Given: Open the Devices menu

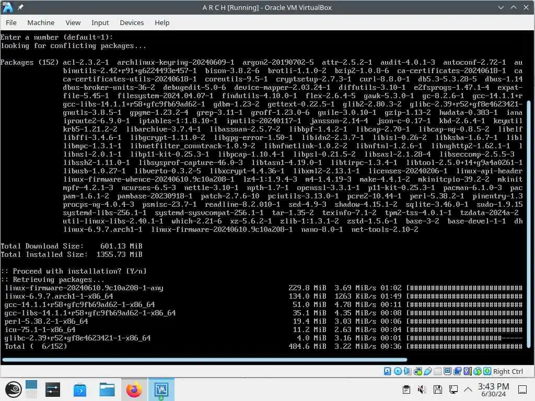Looking at the screenshot, I should (x=132, y=22).
